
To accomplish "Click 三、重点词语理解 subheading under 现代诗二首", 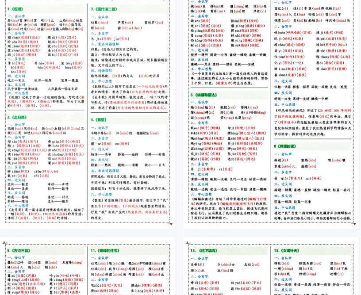I will pos(104,44).
